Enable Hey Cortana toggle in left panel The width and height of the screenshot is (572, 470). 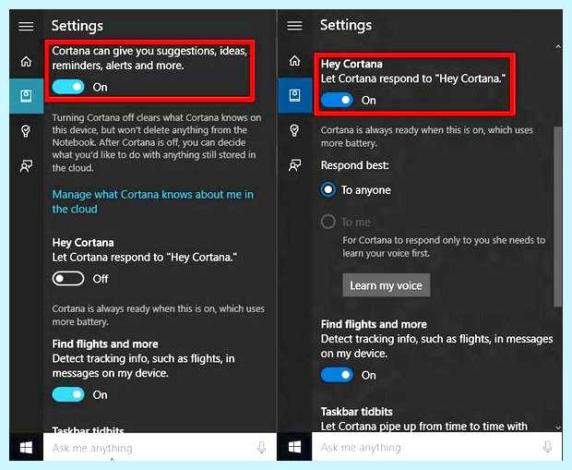coord(68,279)
